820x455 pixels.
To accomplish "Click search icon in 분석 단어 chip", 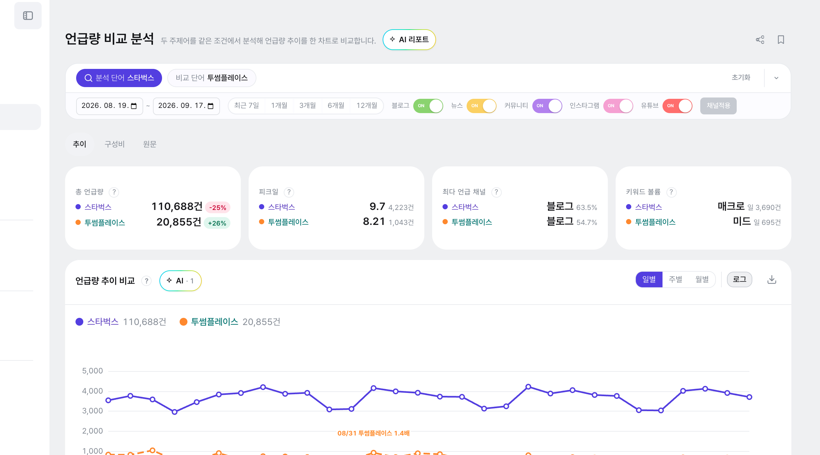I will pos(88,78).
